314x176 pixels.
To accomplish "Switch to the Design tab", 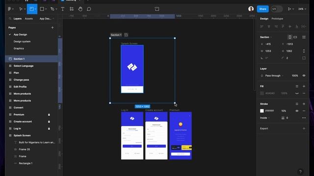I will pos(264,19).
